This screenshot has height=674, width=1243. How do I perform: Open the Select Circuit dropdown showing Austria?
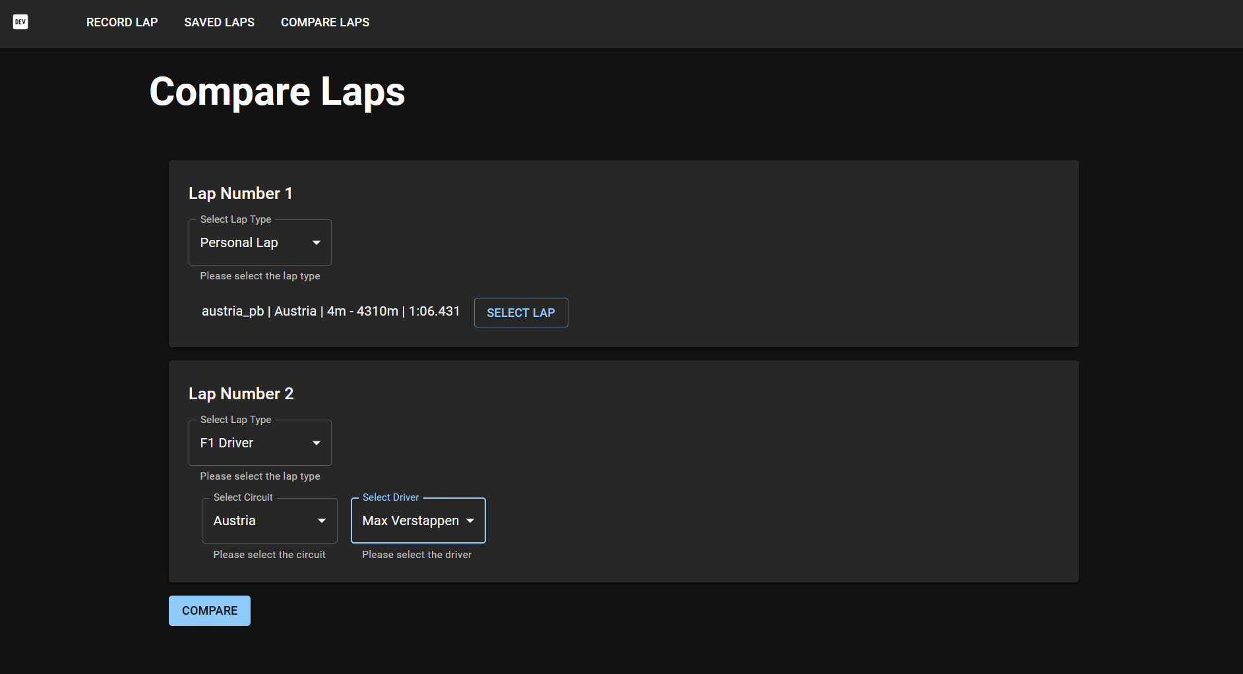pos(268,520)
